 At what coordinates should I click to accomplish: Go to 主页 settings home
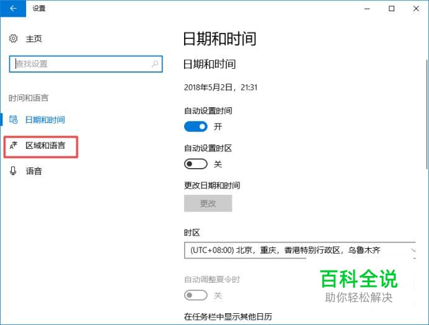click(34, 39)
